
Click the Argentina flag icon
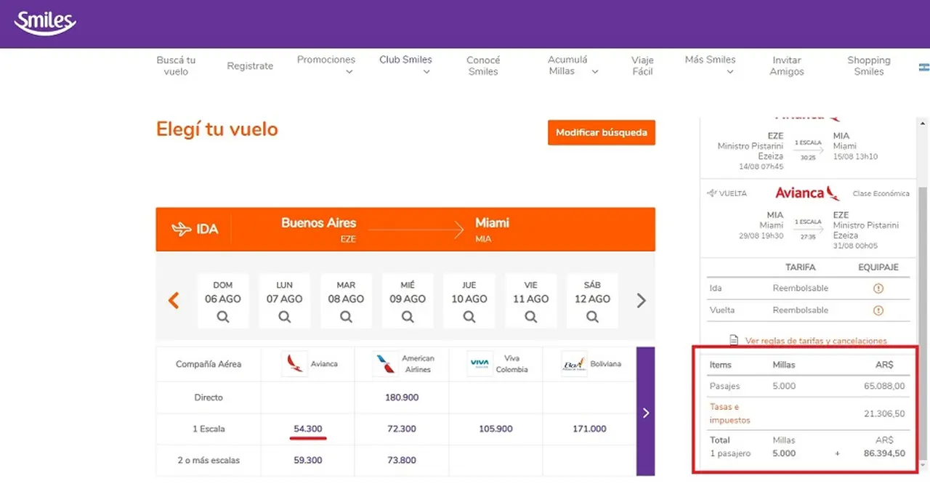[x=923, y=66]
